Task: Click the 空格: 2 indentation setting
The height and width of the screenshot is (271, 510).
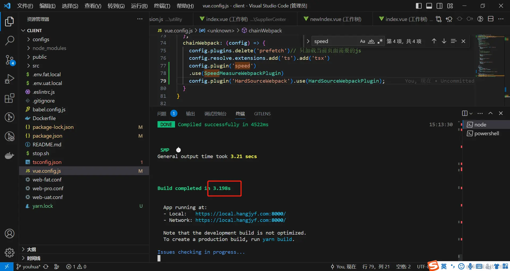Action: tap(403, 266)
